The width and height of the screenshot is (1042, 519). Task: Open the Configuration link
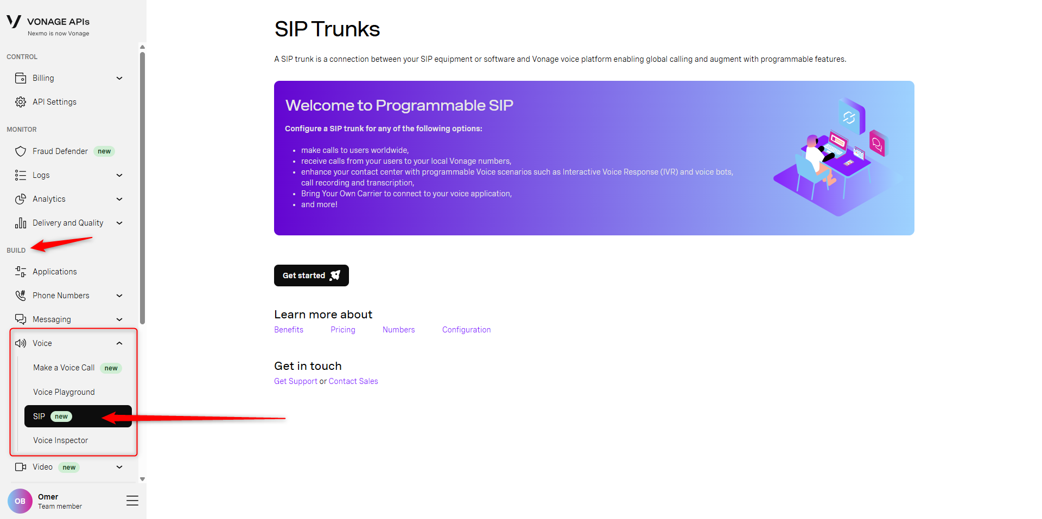(x=467, y=330)
